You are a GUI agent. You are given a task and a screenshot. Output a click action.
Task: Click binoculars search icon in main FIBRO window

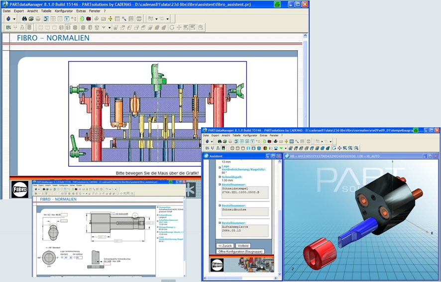click(x=24, y=19)
